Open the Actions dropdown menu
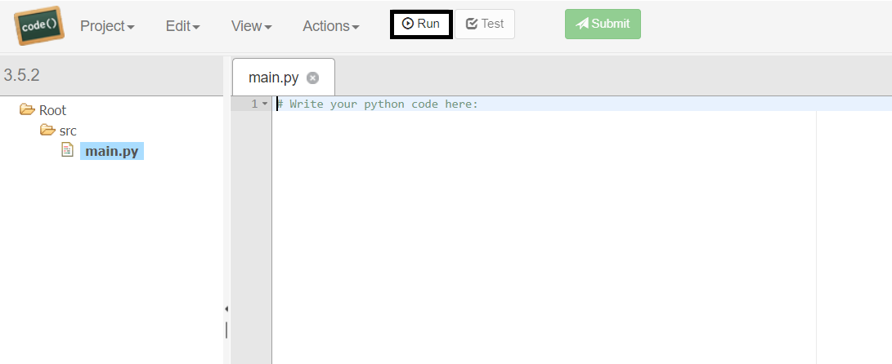Viewport: 892px width, 364px height. point(330,26)
